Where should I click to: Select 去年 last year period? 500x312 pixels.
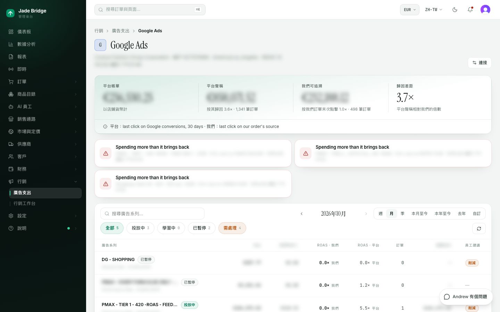462,214
